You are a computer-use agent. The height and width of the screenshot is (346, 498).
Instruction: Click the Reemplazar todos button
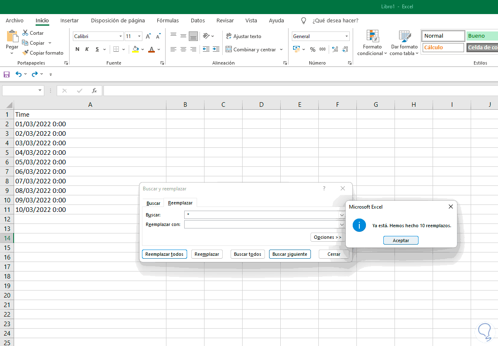[x=164, y=254]
